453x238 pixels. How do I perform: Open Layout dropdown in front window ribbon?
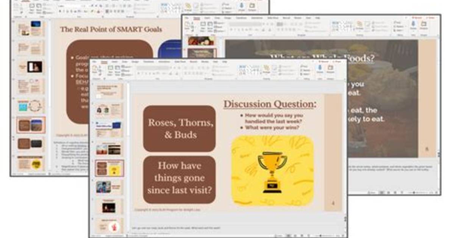(x=127, y=67)
